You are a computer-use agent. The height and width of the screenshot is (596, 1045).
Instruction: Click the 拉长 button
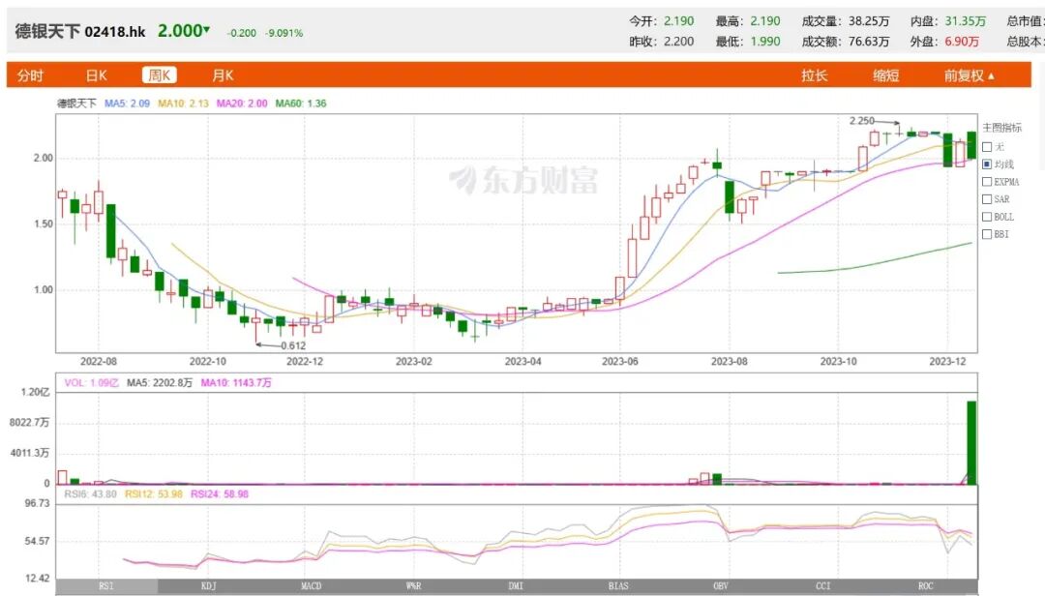click(815, 75)
